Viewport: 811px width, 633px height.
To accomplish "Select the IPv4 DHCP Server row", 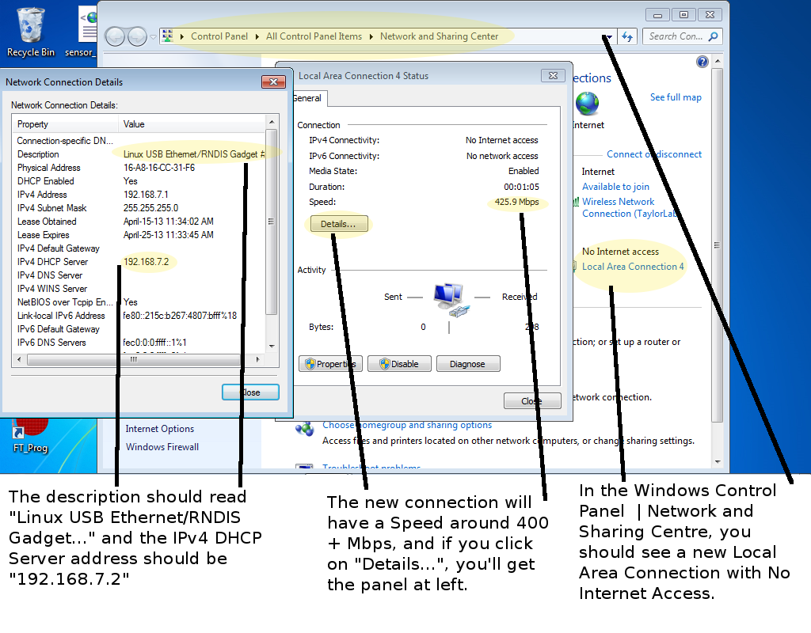I will click(139, 261).
